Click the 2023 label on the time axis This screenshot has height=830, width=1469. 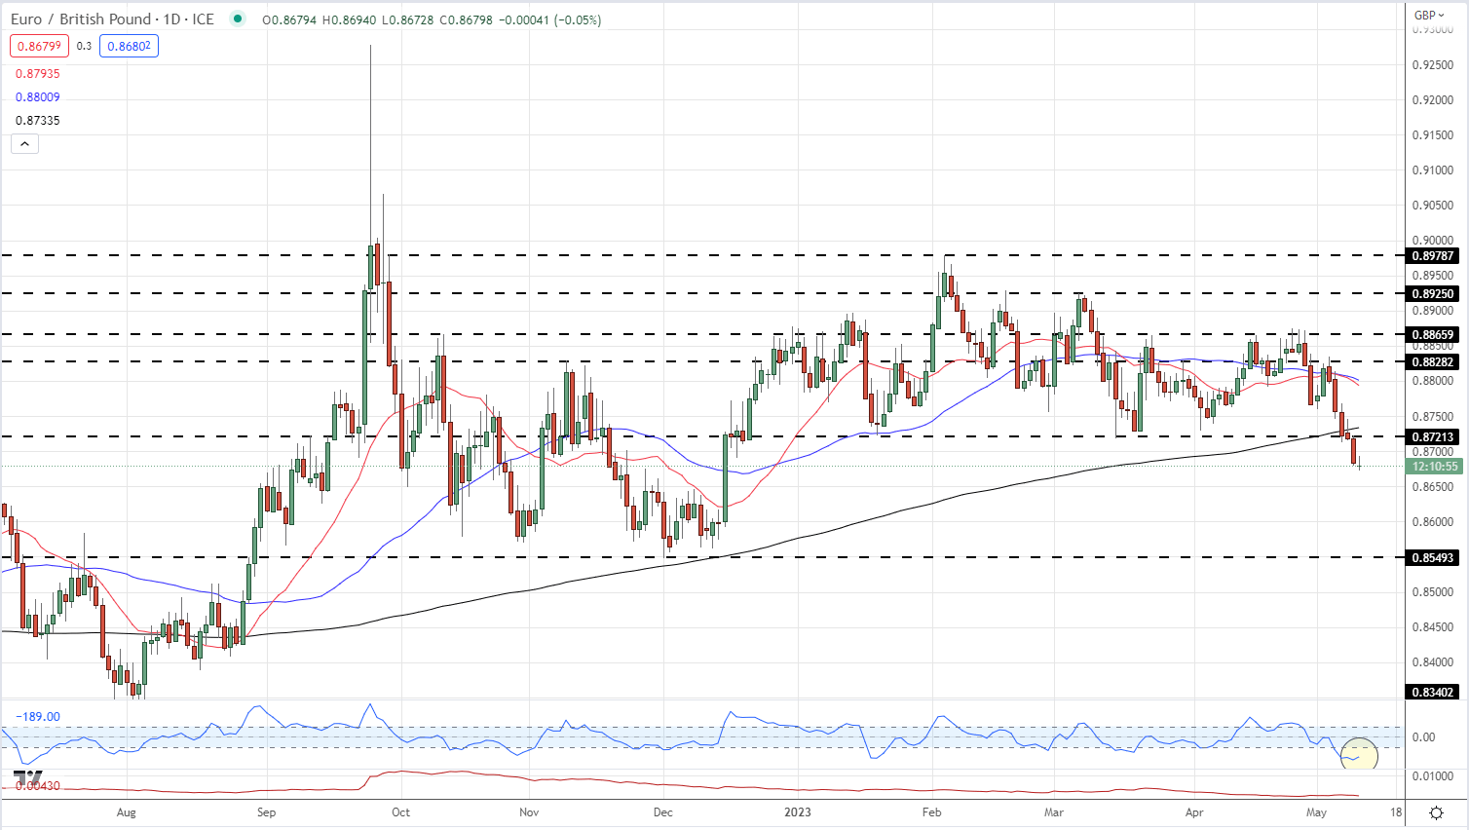(798, 812)
